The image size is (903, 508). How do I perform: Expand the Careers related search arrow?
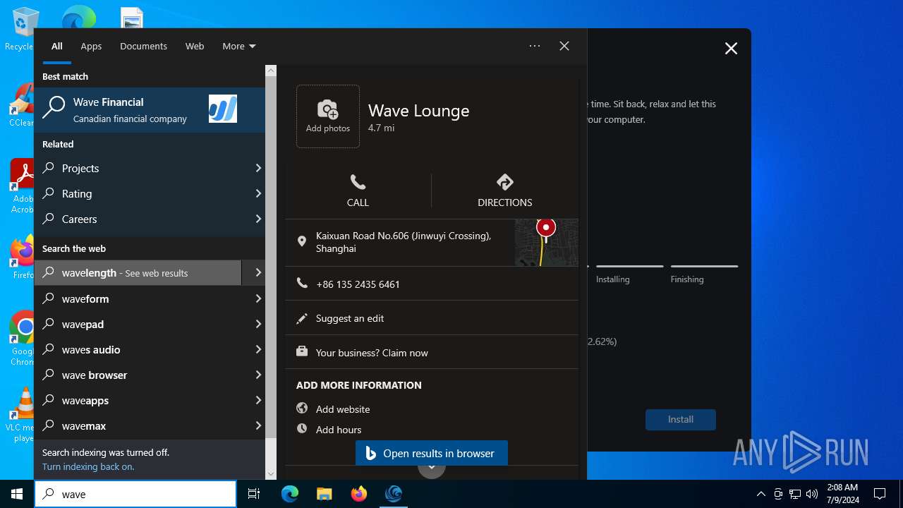(x=258, y=219)
